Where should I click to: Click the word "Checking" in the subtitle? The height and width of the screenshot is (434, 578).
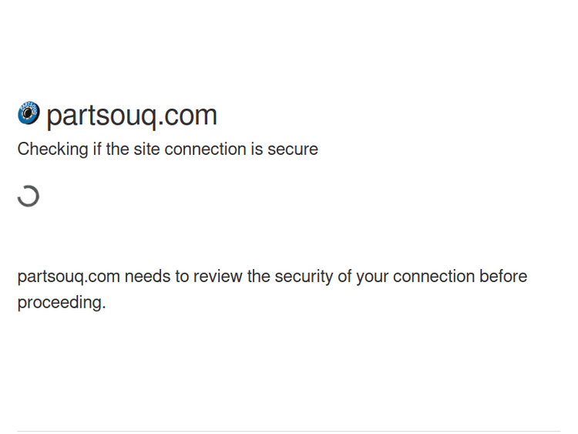52,150
